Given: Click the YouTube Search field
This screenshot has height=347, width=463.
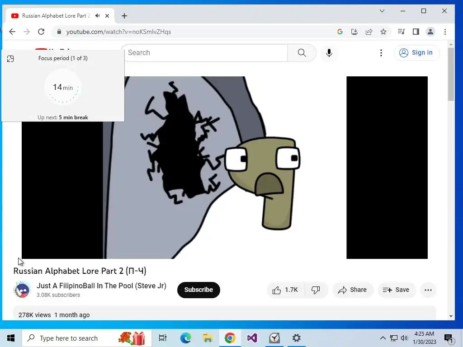Looking at the screenshot, I should coord(206,53).
